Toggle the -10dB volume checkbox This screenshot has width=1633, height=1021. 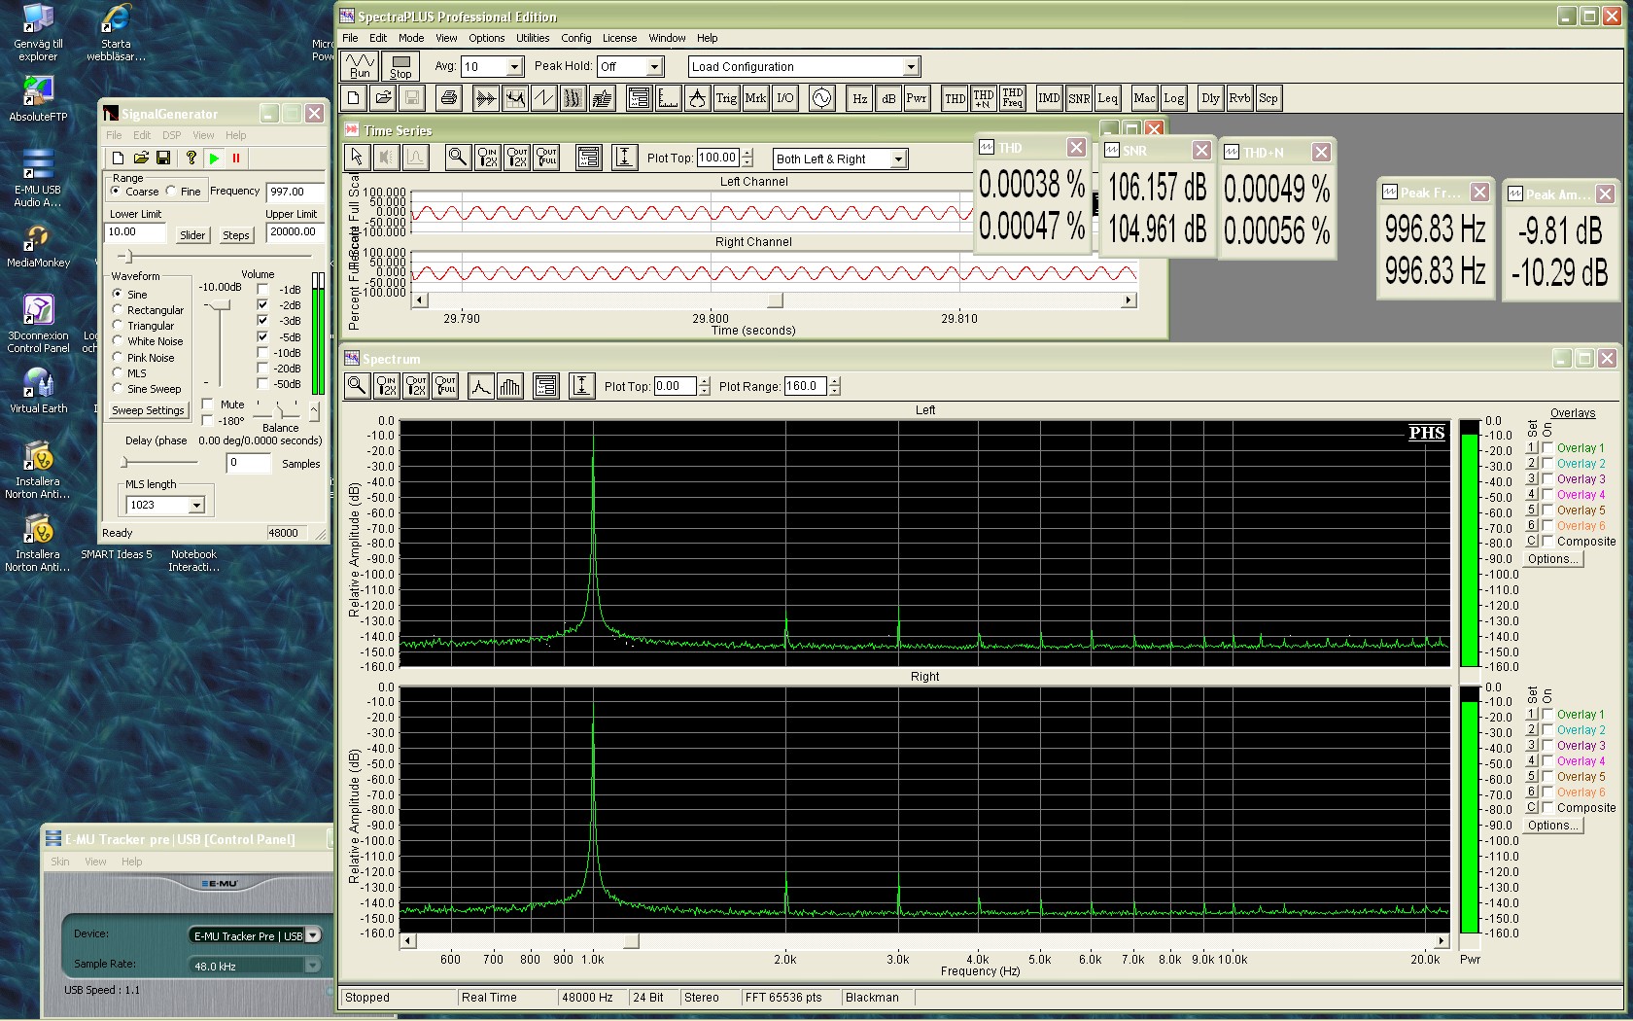point(262,353)
